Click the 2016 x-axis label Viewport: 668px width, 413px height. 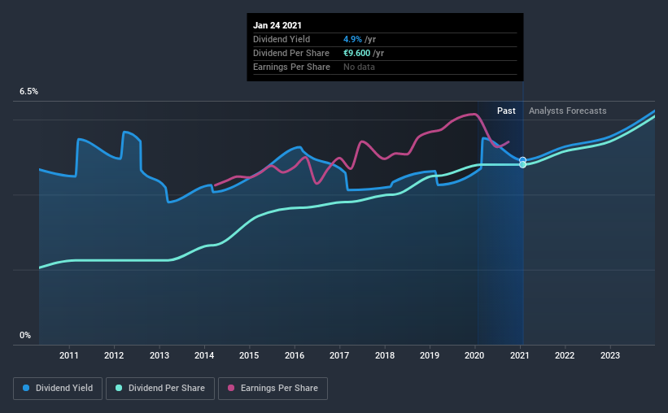pyautogui.click(x=295, y=355)
